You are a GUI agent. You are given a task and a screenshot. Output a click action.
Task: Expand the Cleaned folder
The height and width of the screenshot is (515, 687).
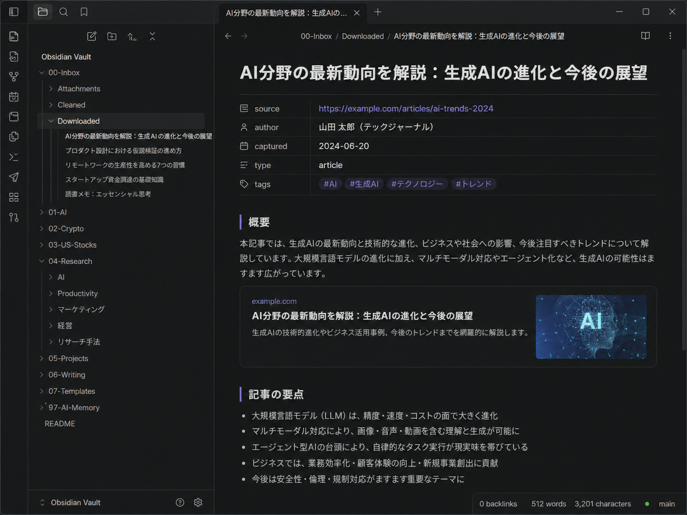[51, 105]
